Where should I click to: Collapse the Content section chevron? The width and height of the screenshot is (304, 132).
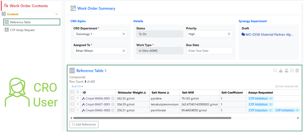pyautogui.click(x=57, y=14)
